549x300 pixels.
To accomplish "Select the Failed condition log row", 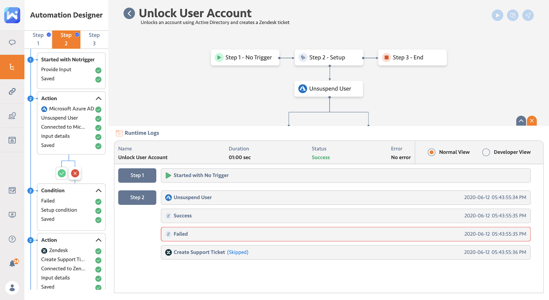I will point(346,234).
